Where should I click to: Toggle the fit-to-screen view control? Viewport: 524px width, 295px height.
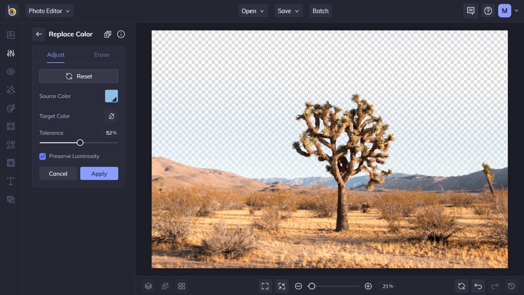coord(282,286)
